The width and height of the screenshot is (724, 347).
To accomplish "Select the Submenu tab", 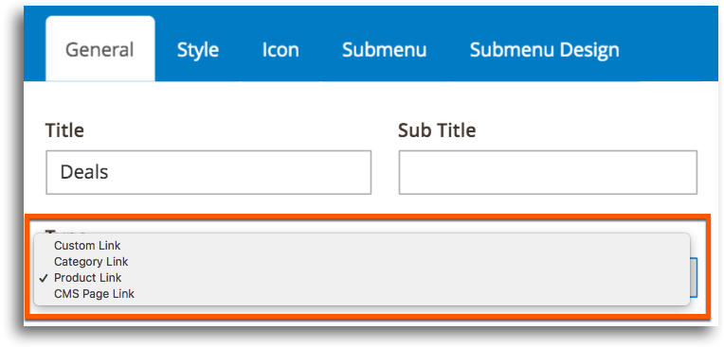I will coord(384,50).
